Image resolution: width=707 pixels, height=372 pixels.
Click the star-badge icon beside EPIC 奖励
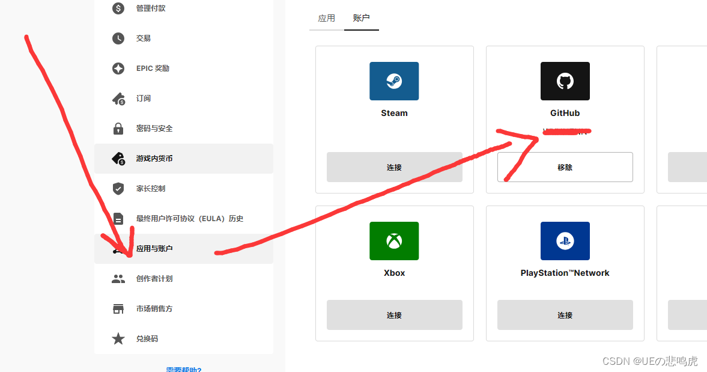click(x=118, y=69)
